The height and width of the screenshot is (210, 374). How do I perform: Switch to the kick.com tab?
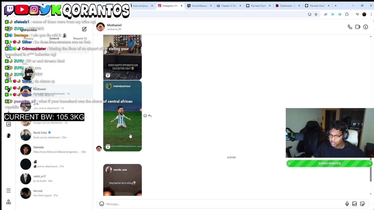click(x=141, y=6)
